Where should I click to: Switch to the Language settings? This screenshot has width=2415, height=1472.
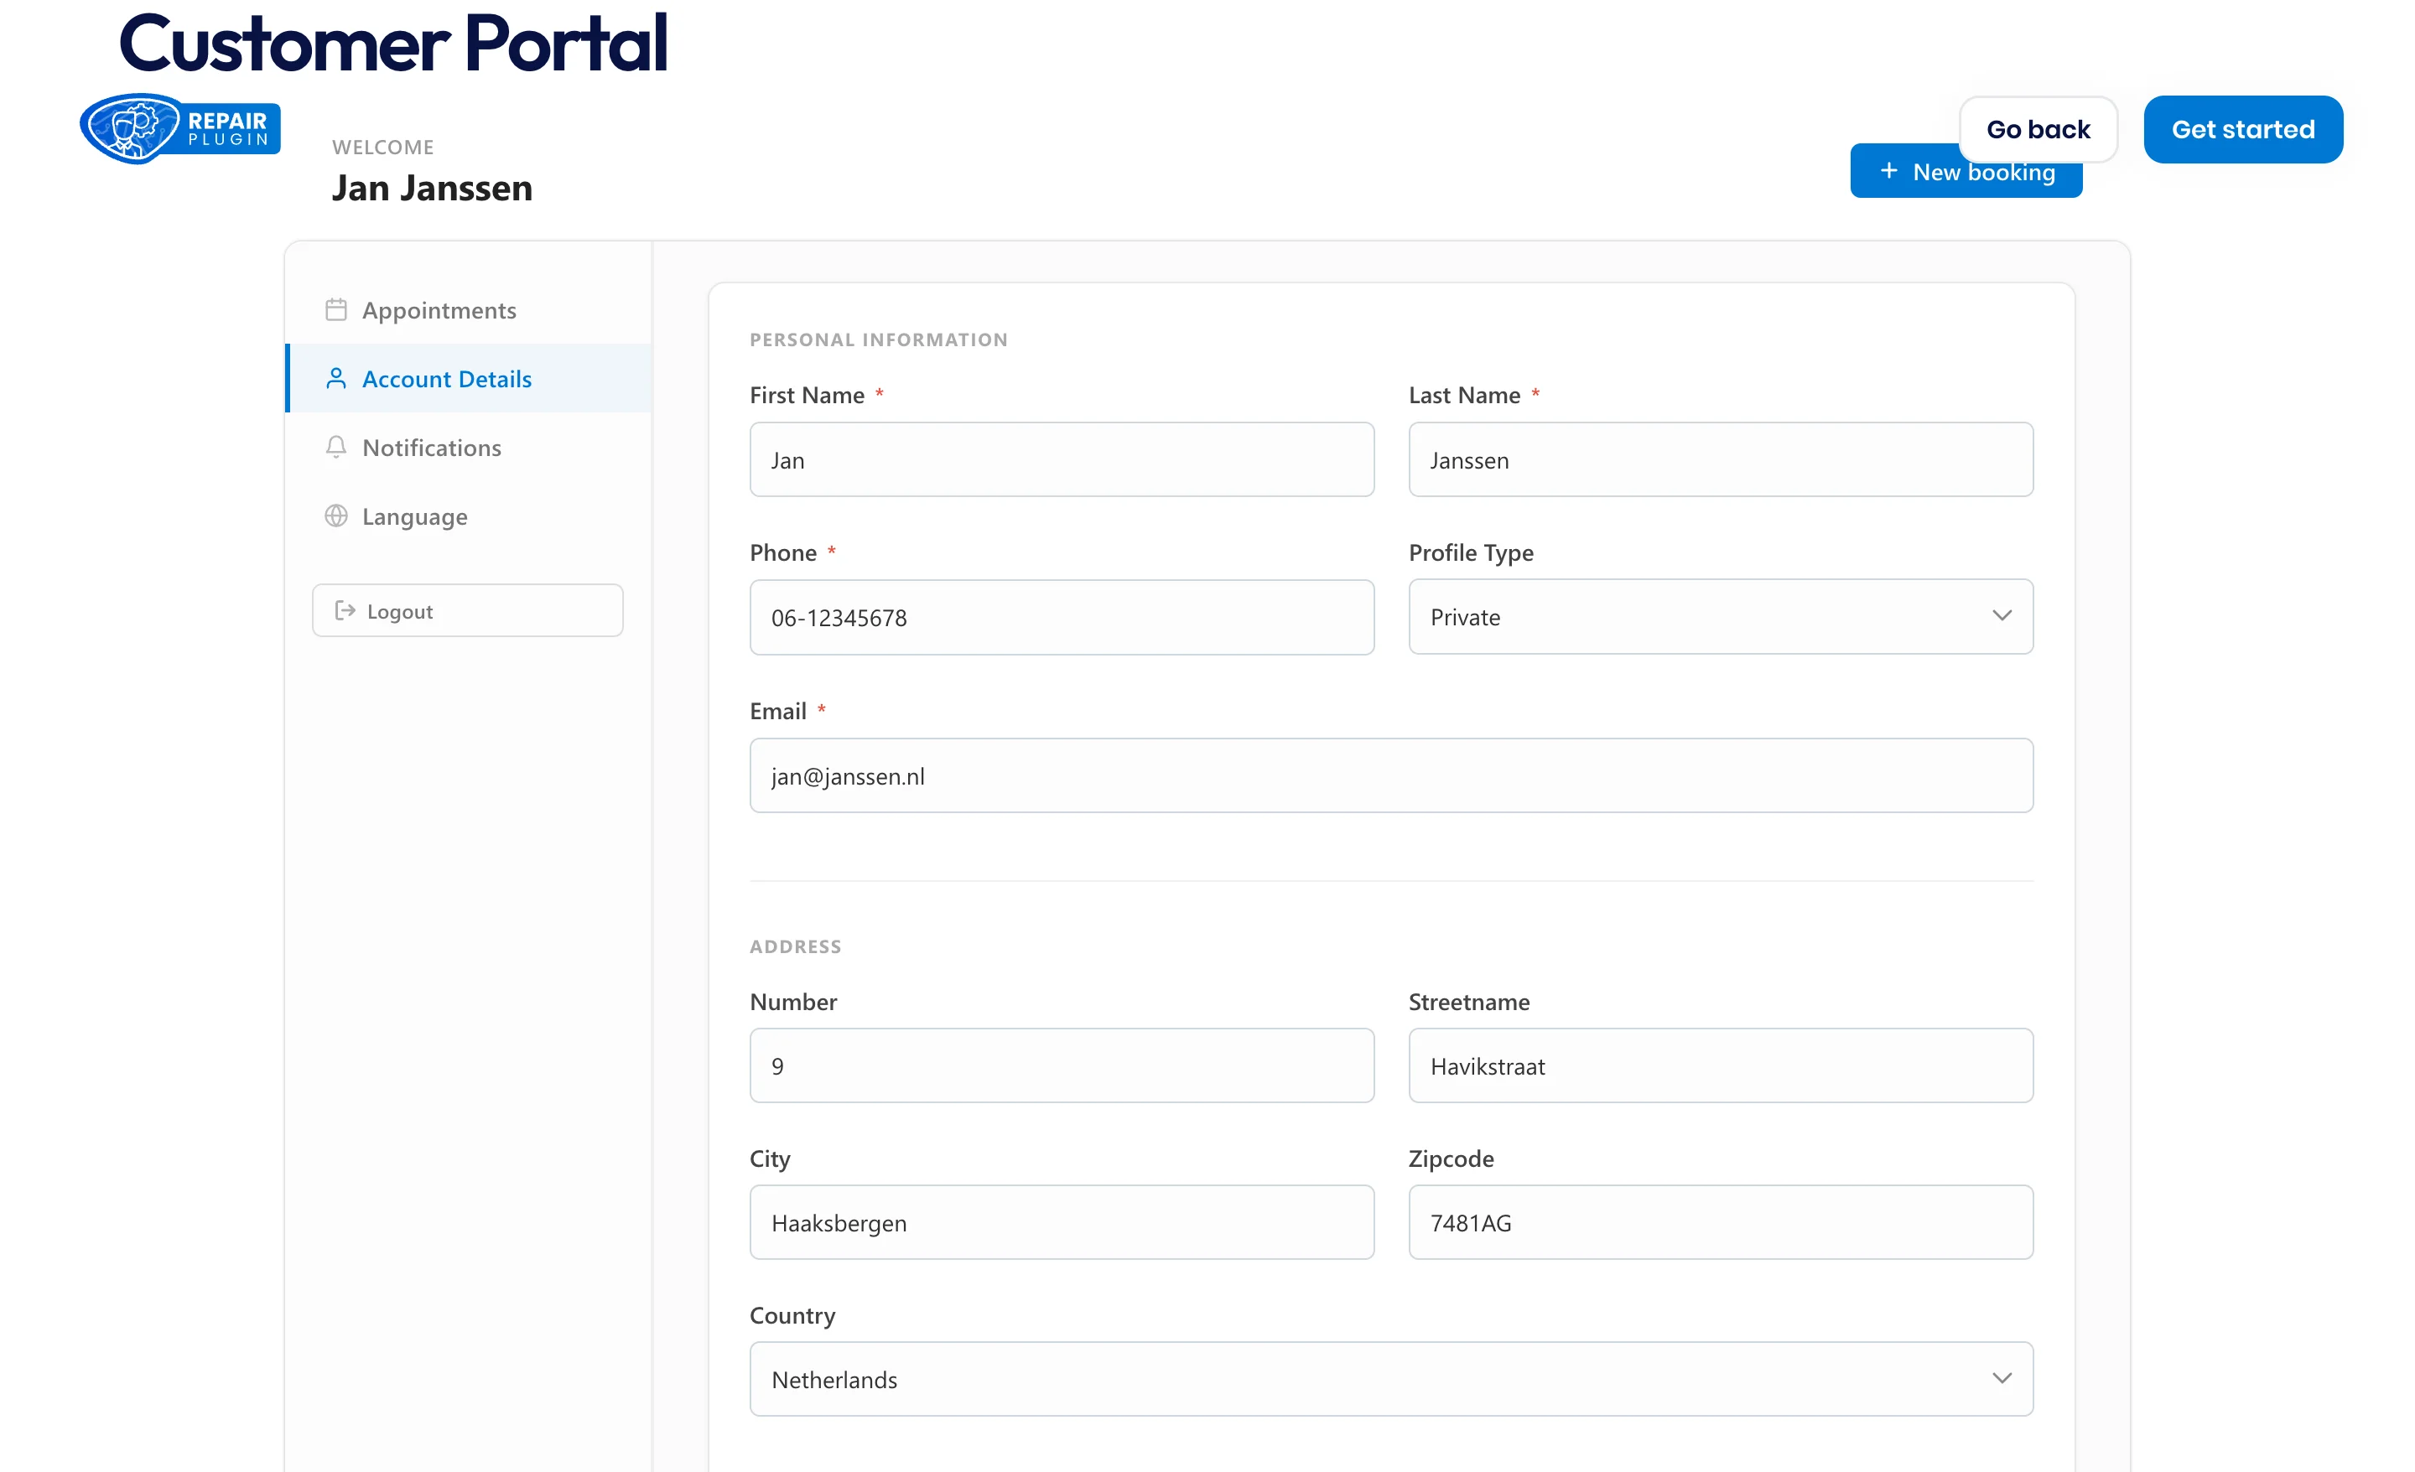click(x=469, y=516)
